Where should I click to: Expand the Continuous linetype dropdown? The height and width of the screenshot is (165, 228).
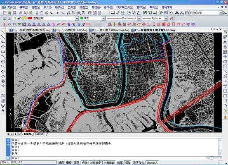[x=139, y=18]
